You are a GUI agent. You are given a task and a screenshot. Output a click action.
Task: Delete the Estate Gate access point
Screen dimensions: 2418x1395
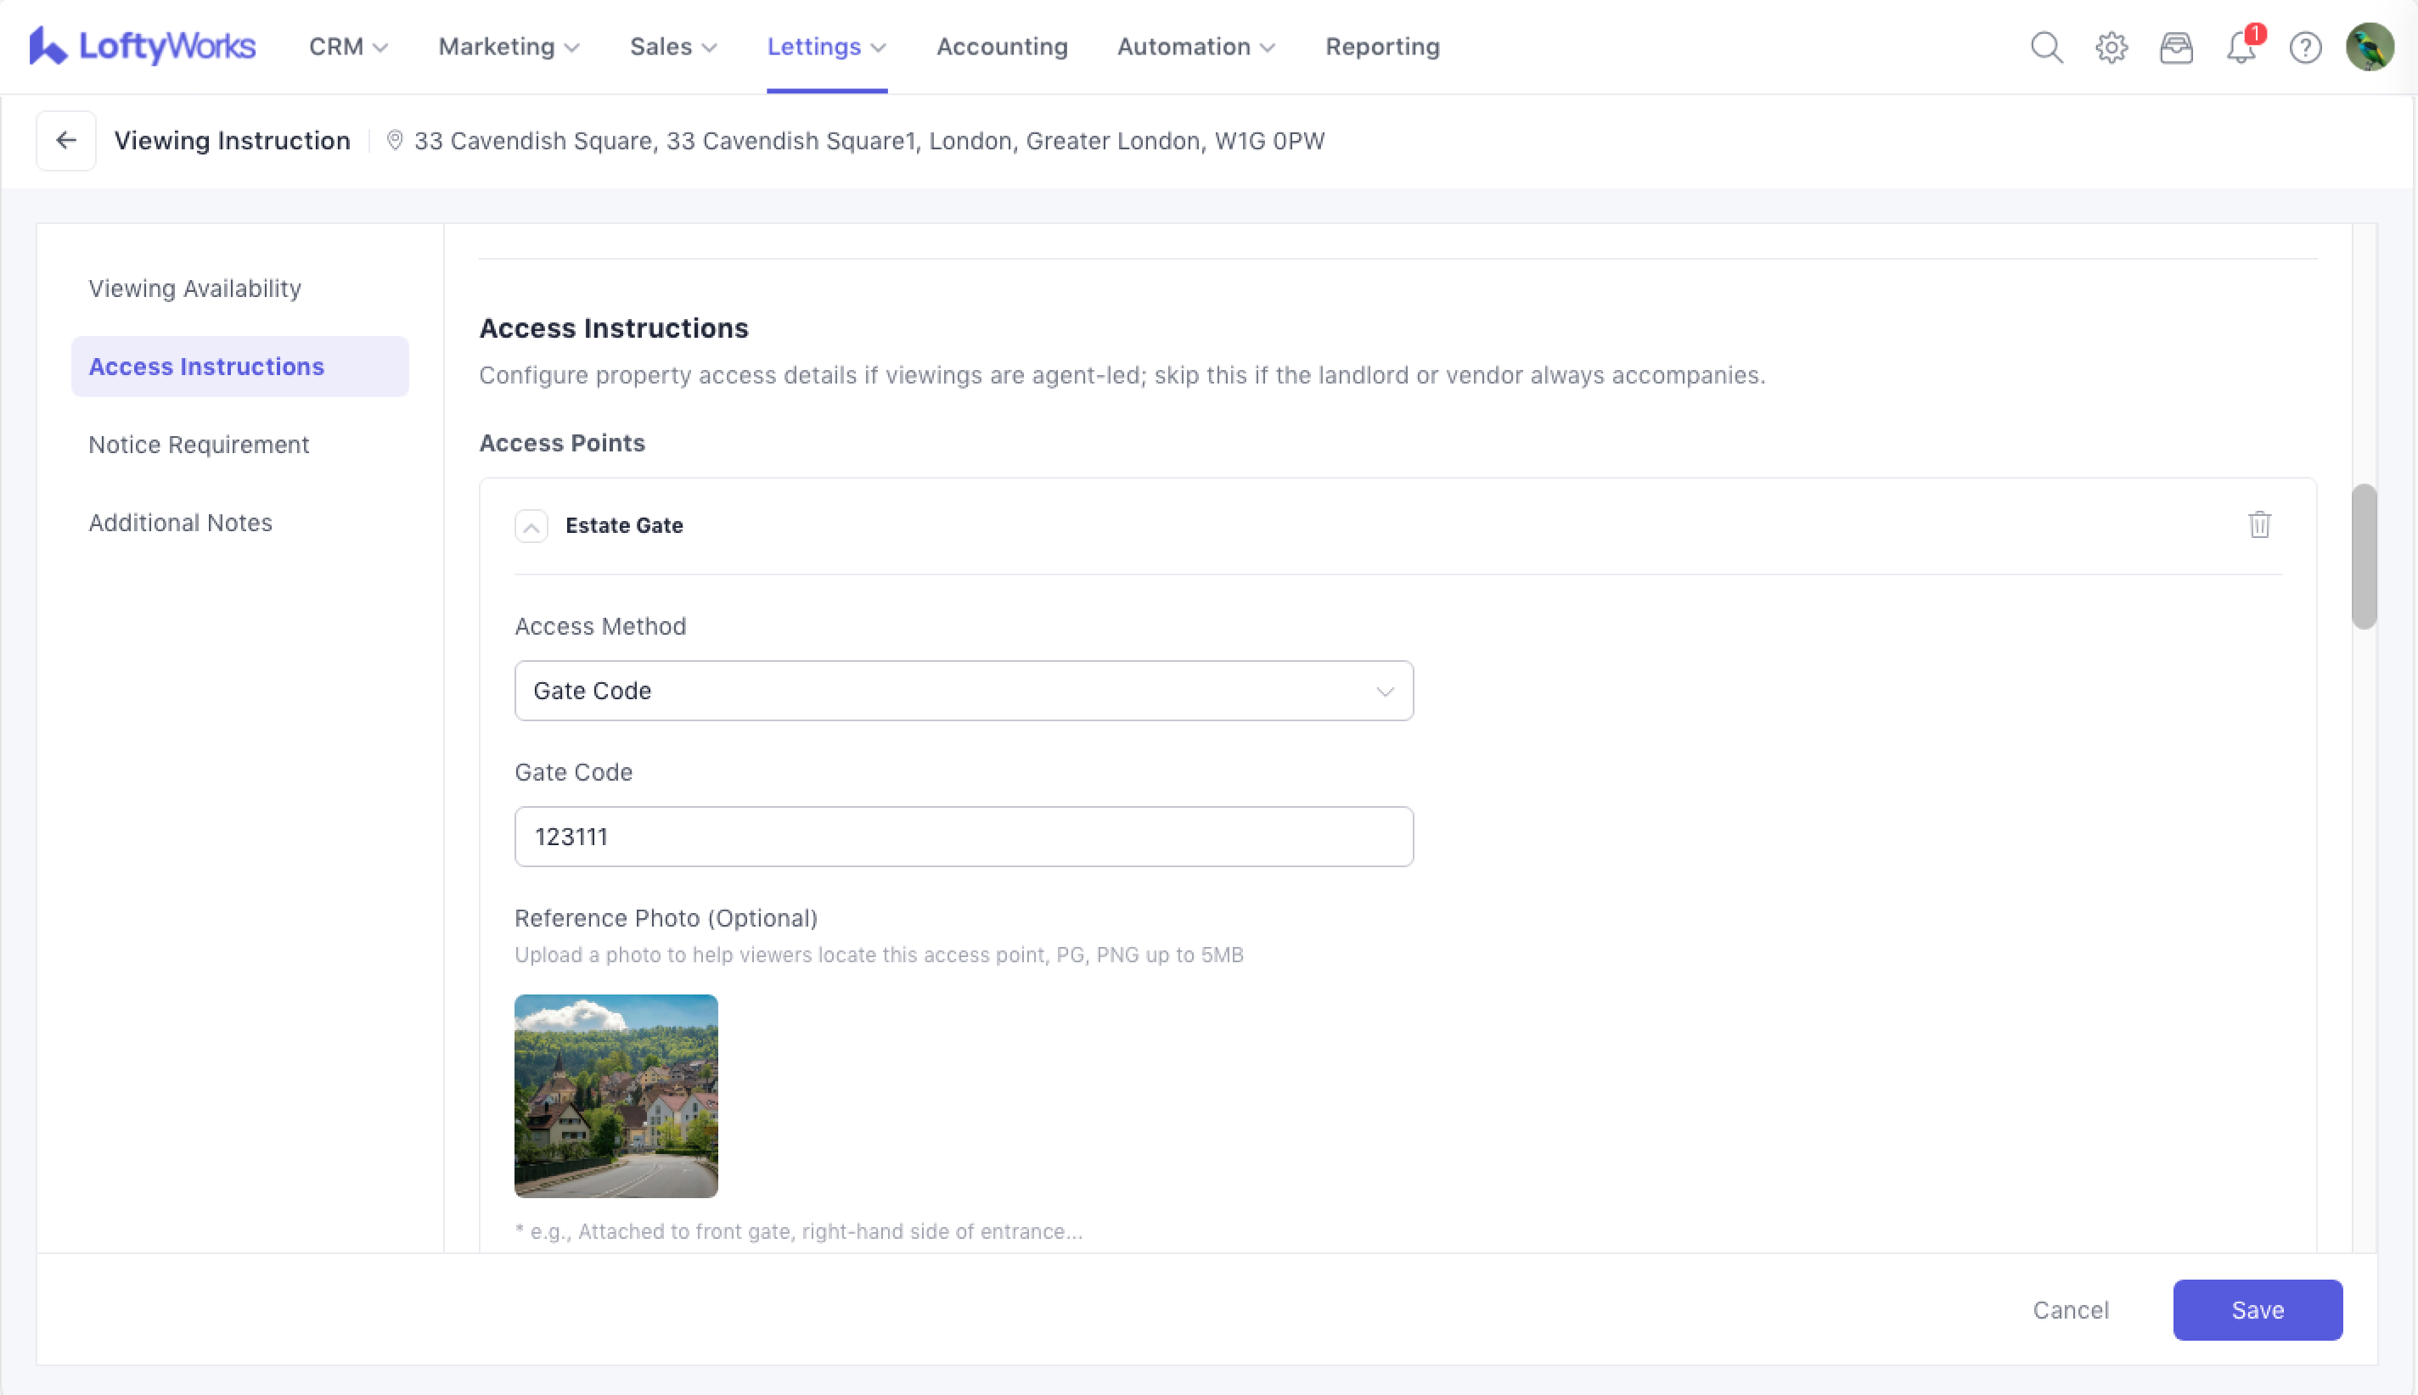pos(2259,525)
